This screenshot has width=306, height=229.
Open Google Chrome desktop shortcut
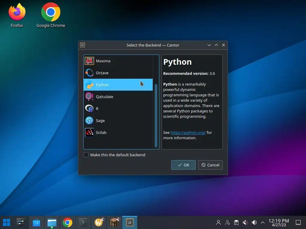[51, 15]
